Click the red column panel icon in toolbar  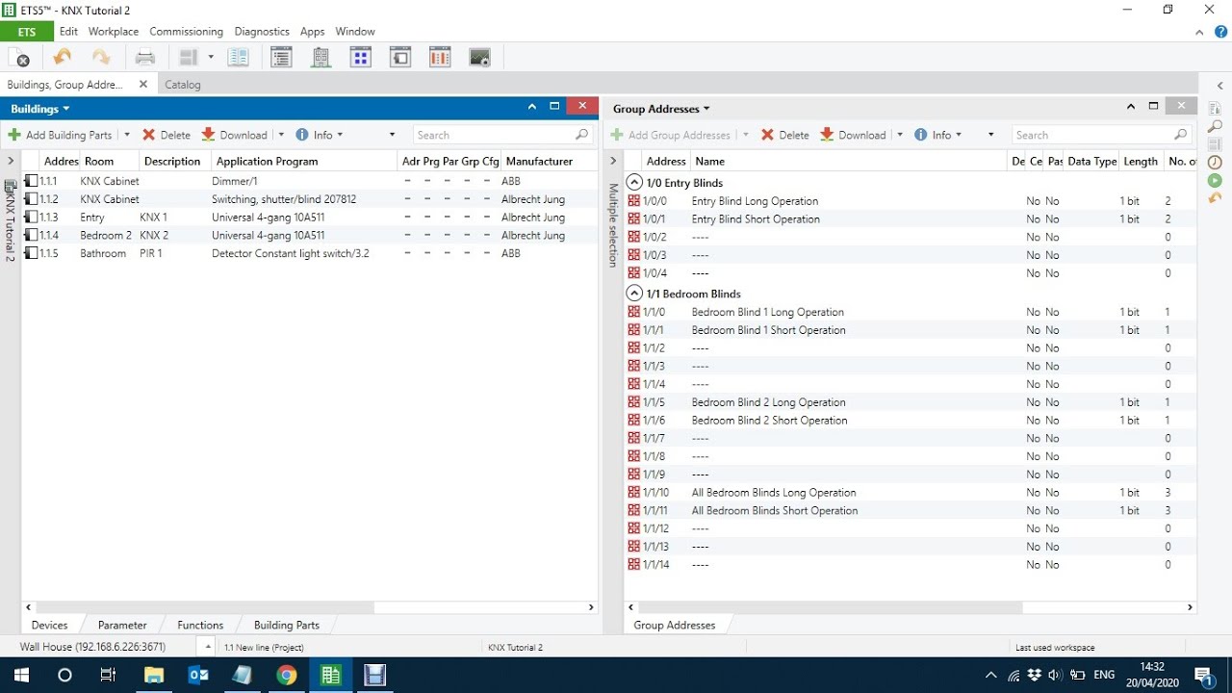(440, 58)
